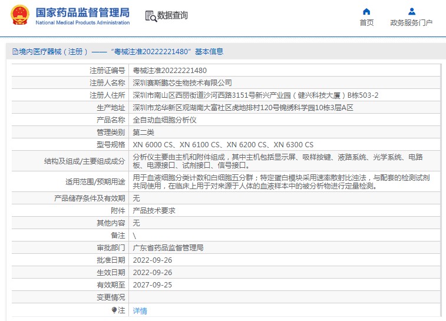Viewport: 446px width, 321px height.
Task: Select registration number 粤械注准20222221480 cell
Action: click(170, 71)
